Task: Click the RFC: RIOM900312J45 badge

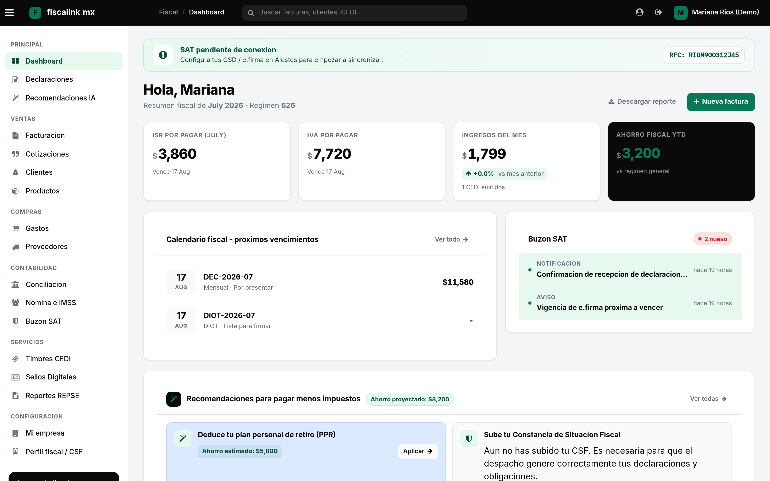Action: (x=704, y=55)
